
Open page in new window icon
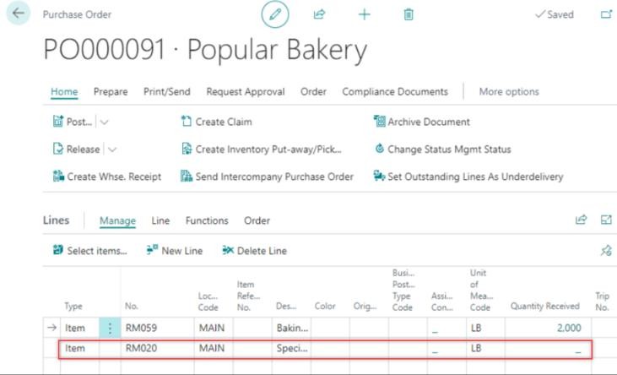[605, 14]
